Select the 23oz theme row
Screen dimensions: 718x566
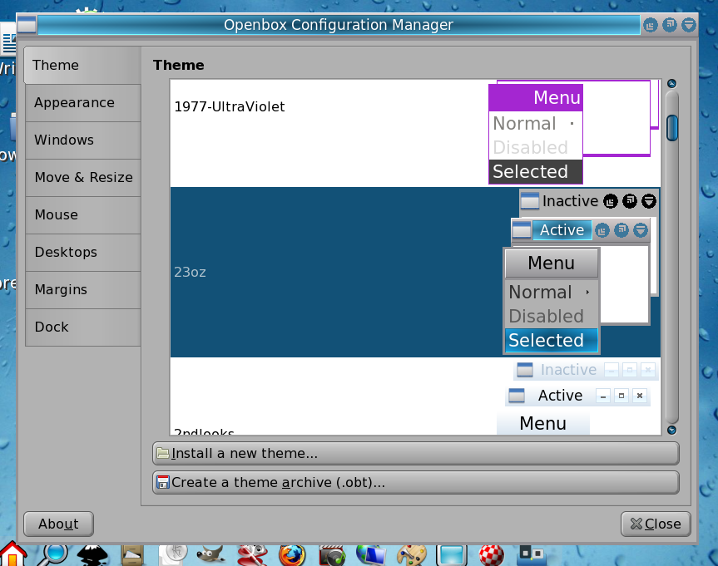(x=415, y=273)
